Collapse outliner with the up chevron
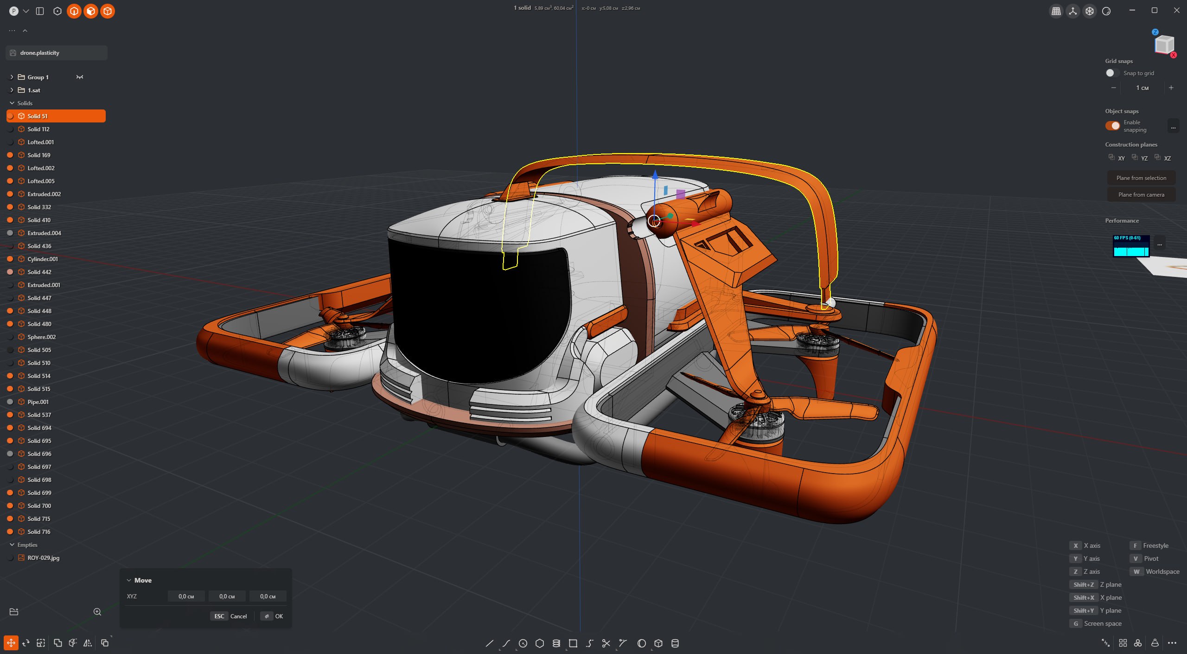 [25, 31]
